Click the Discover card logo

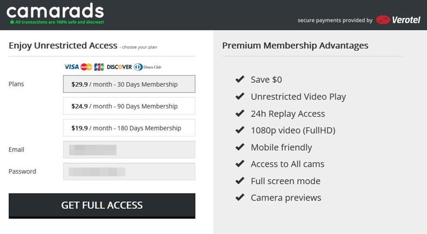click(119, 67)
